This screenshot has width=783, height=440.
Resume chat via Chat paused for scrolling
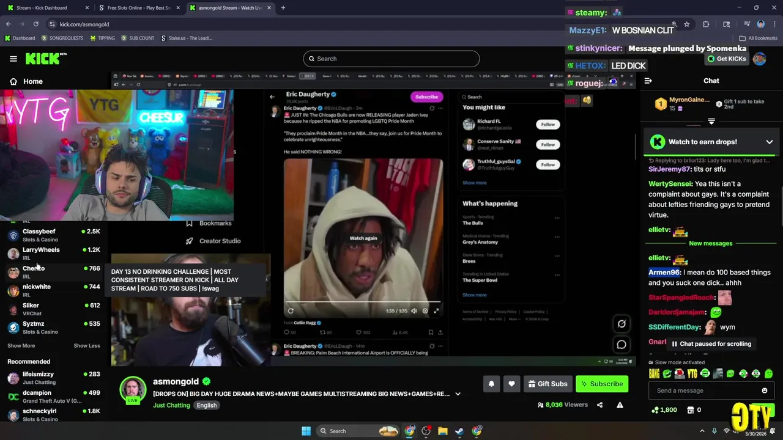(711, 344)
